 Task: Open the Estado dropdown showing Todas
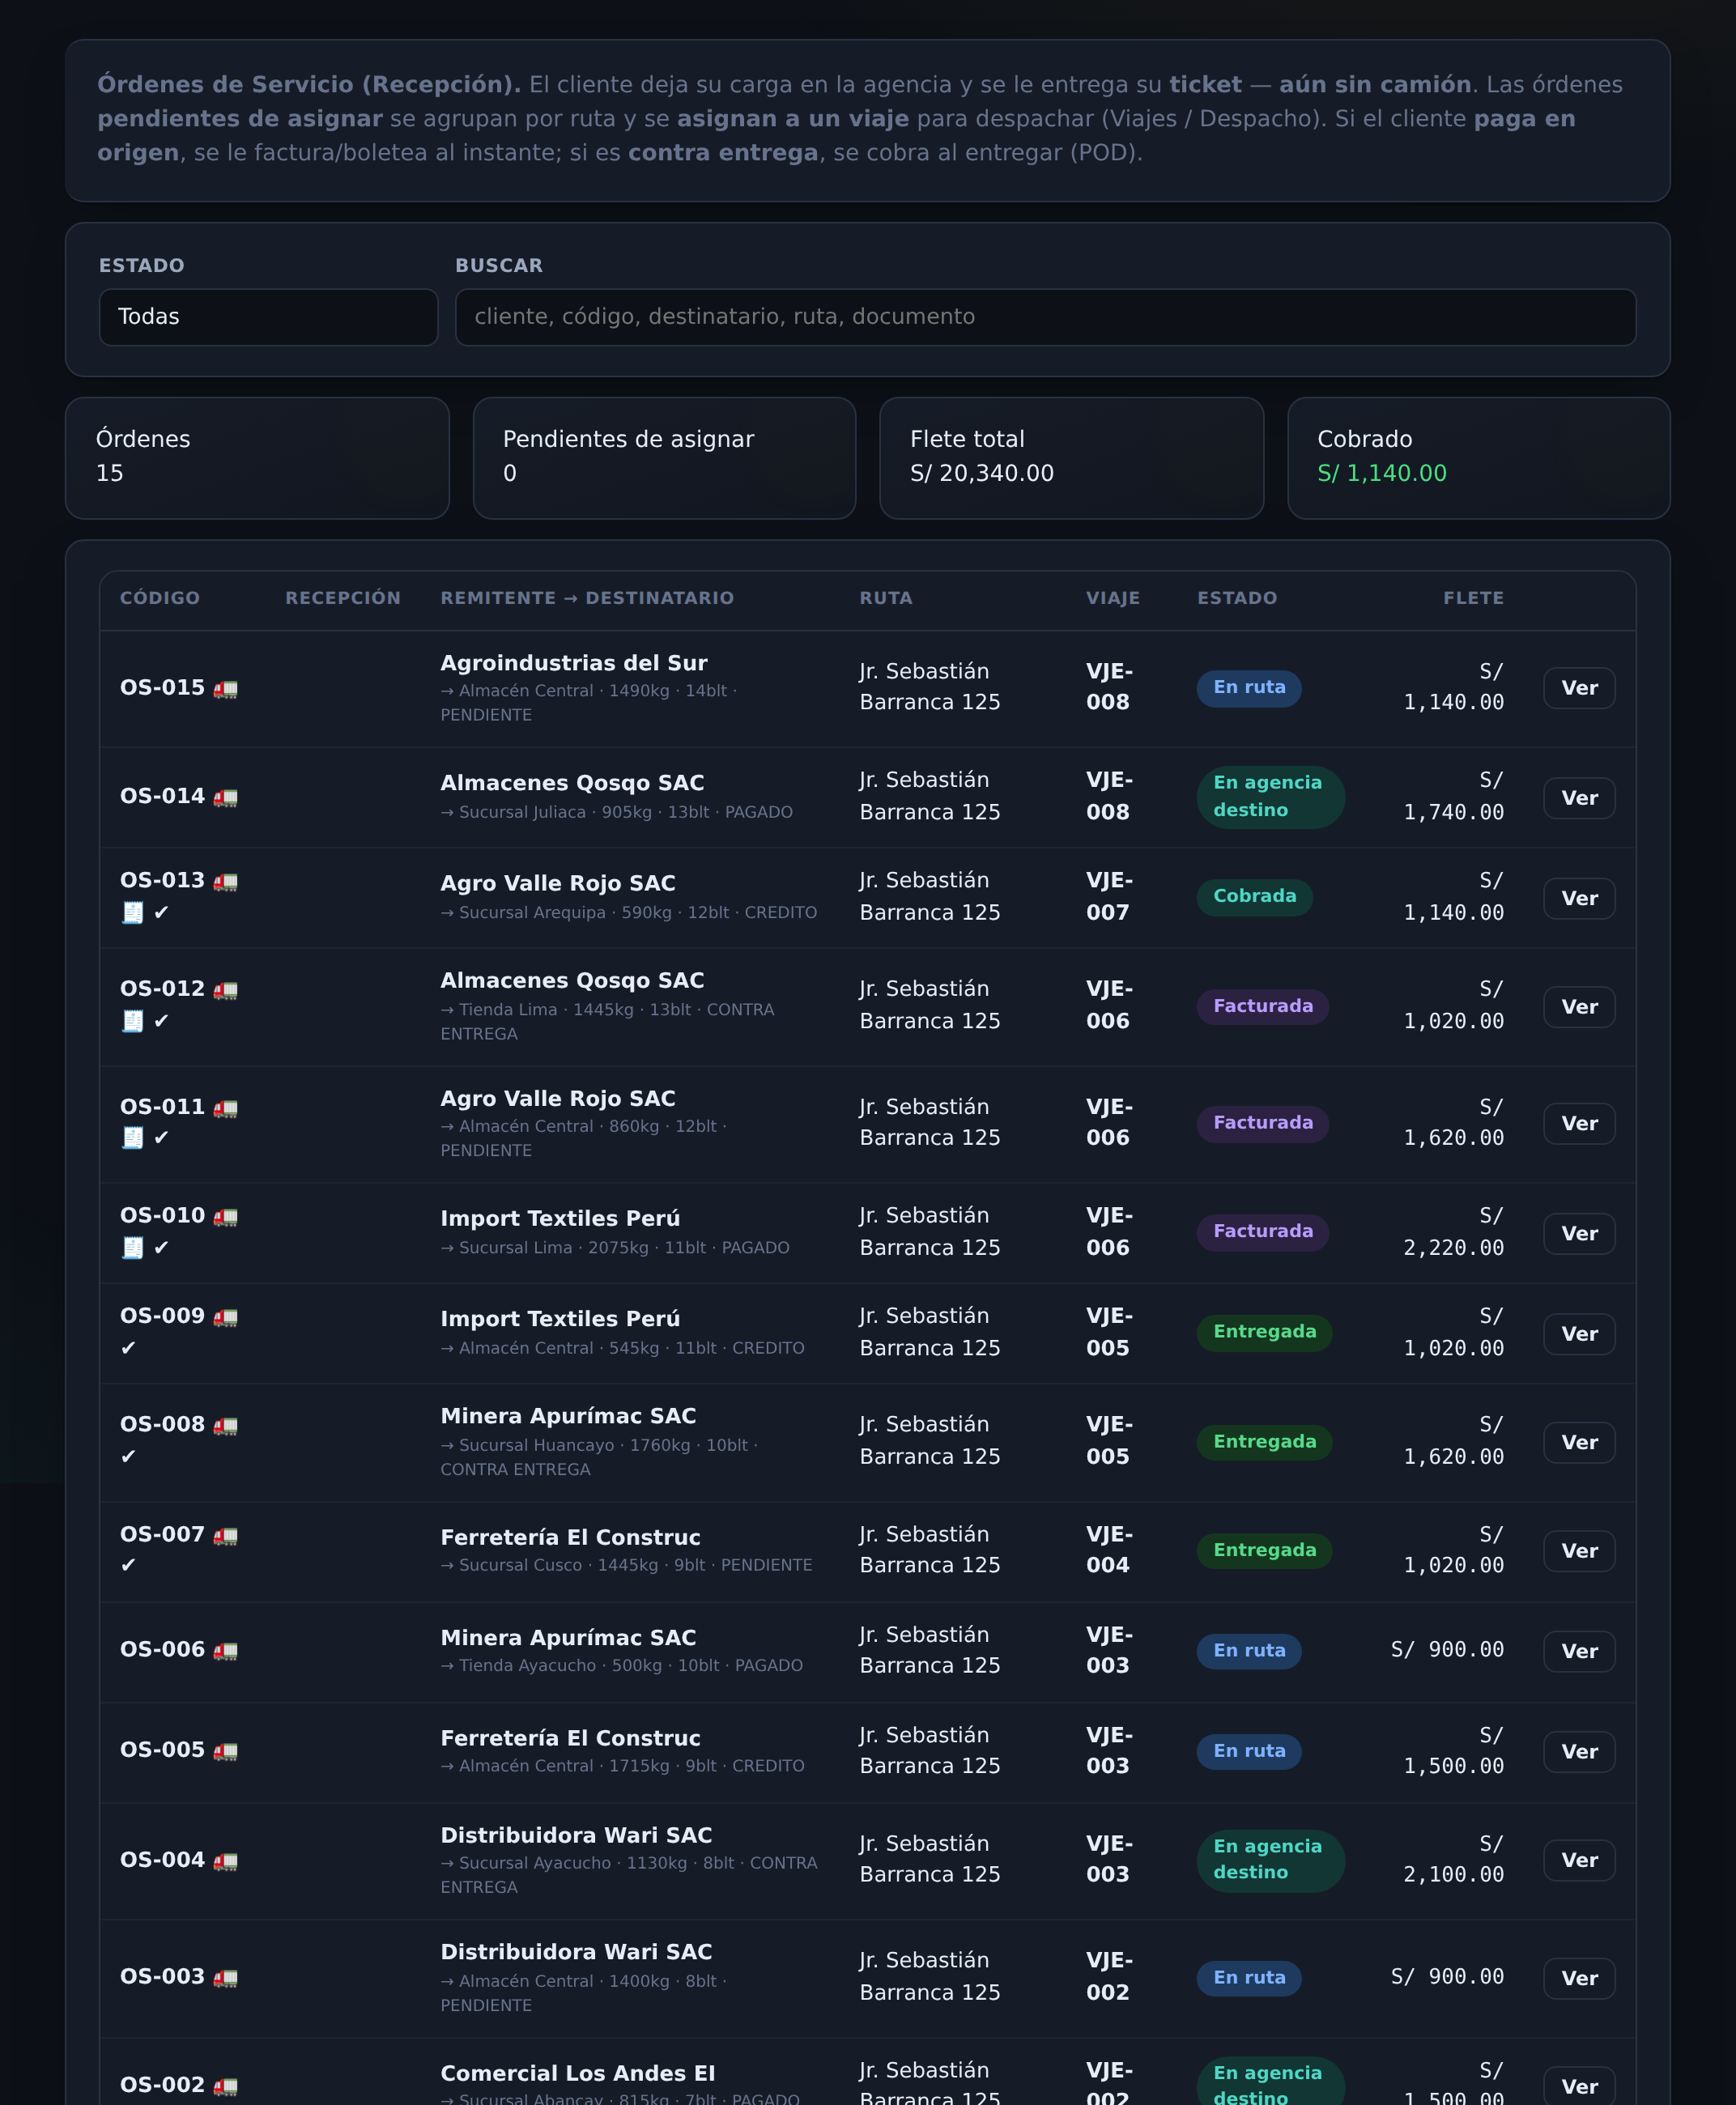[268, 317]
